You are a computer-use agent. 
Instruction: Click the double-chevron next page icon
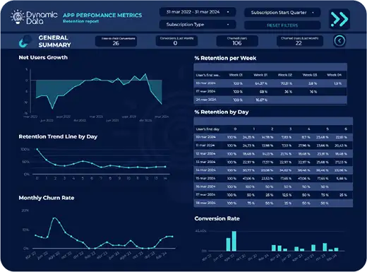[x=339, y=19]
